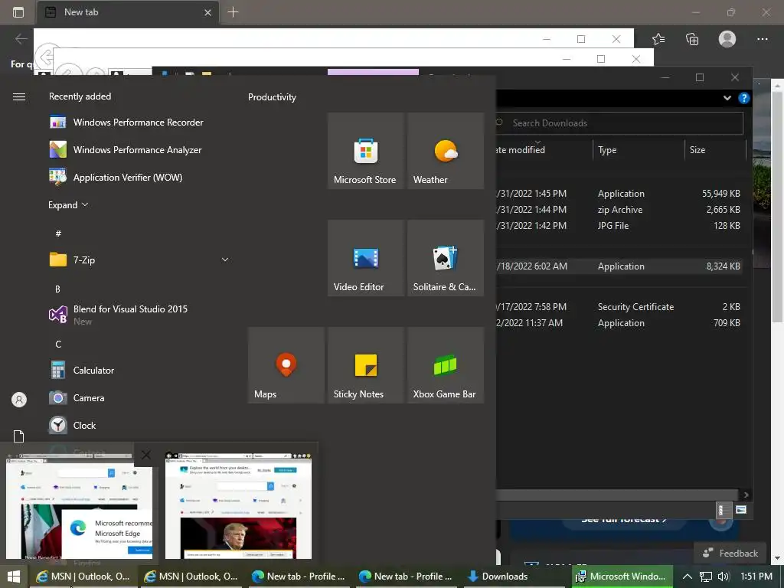Close the first MSN preview thumbnail
This screenshot has height=588, width=784.
146,455
